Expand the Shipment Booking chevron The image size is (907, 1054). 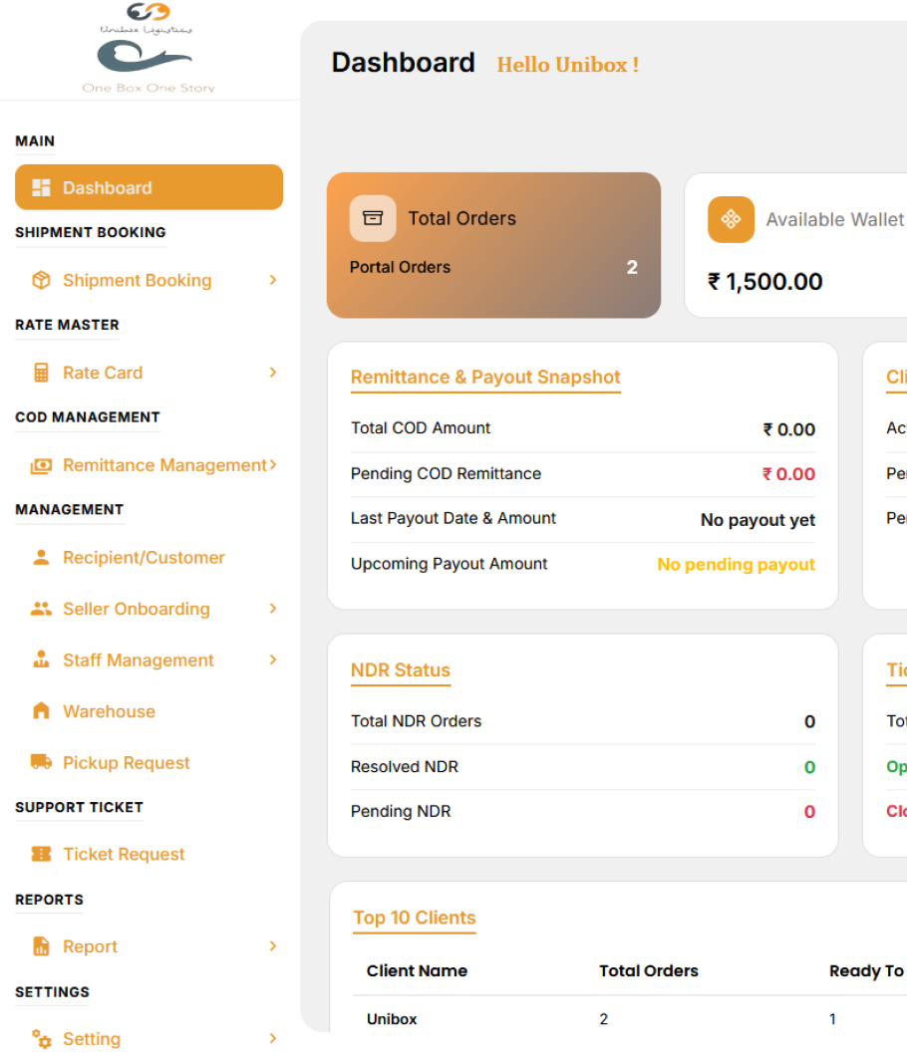tap(272, 280)
